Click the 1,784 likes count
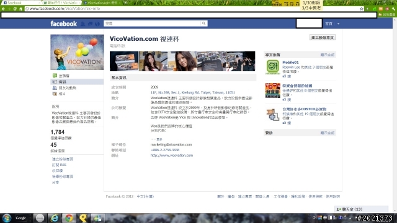This screenshot has height=223, width=397. click(58, 132)
